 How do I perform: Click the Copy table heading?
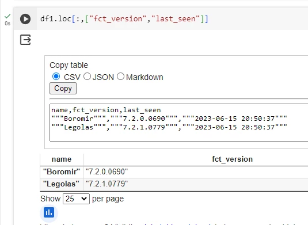tap(69, 65)
